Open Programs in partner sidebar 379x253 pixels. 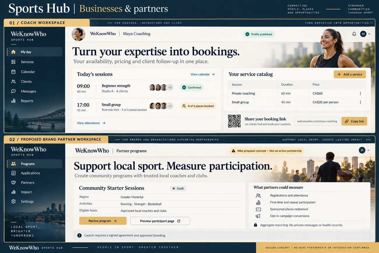pos(34,164)
